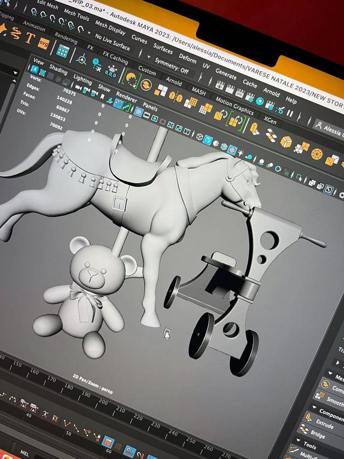Switch to the Rendering shelf tab

pos(66,38)
